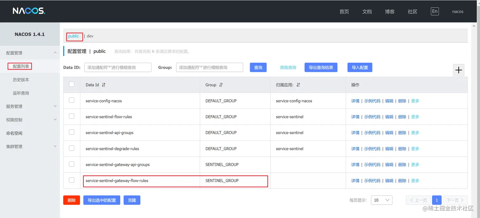
Task: Focus the Group search field
Action: (210, 67)
